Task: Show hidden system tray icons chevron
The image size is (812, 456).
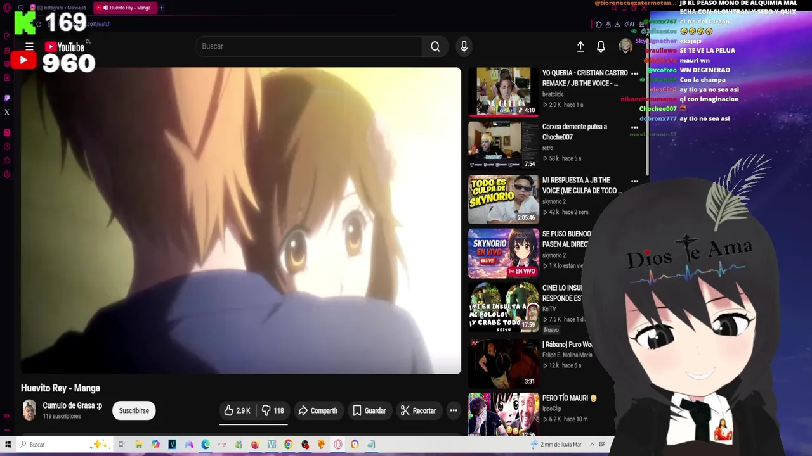Action: point(592,445)
